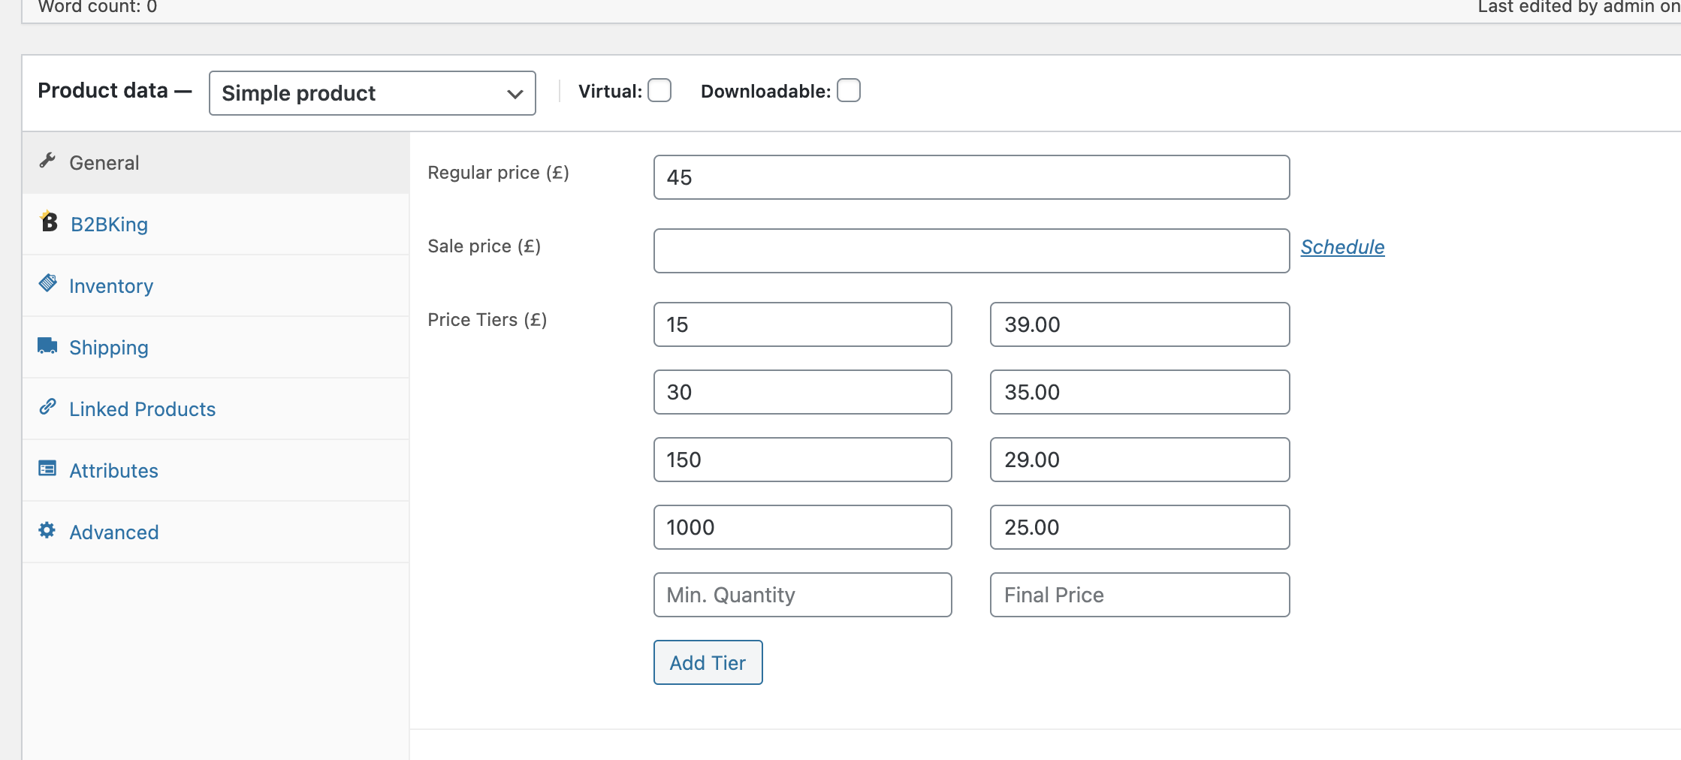Viewport: 1681px width, 760px height.
Task: Focus the Regular price field
Action: (x=972, y=177)
